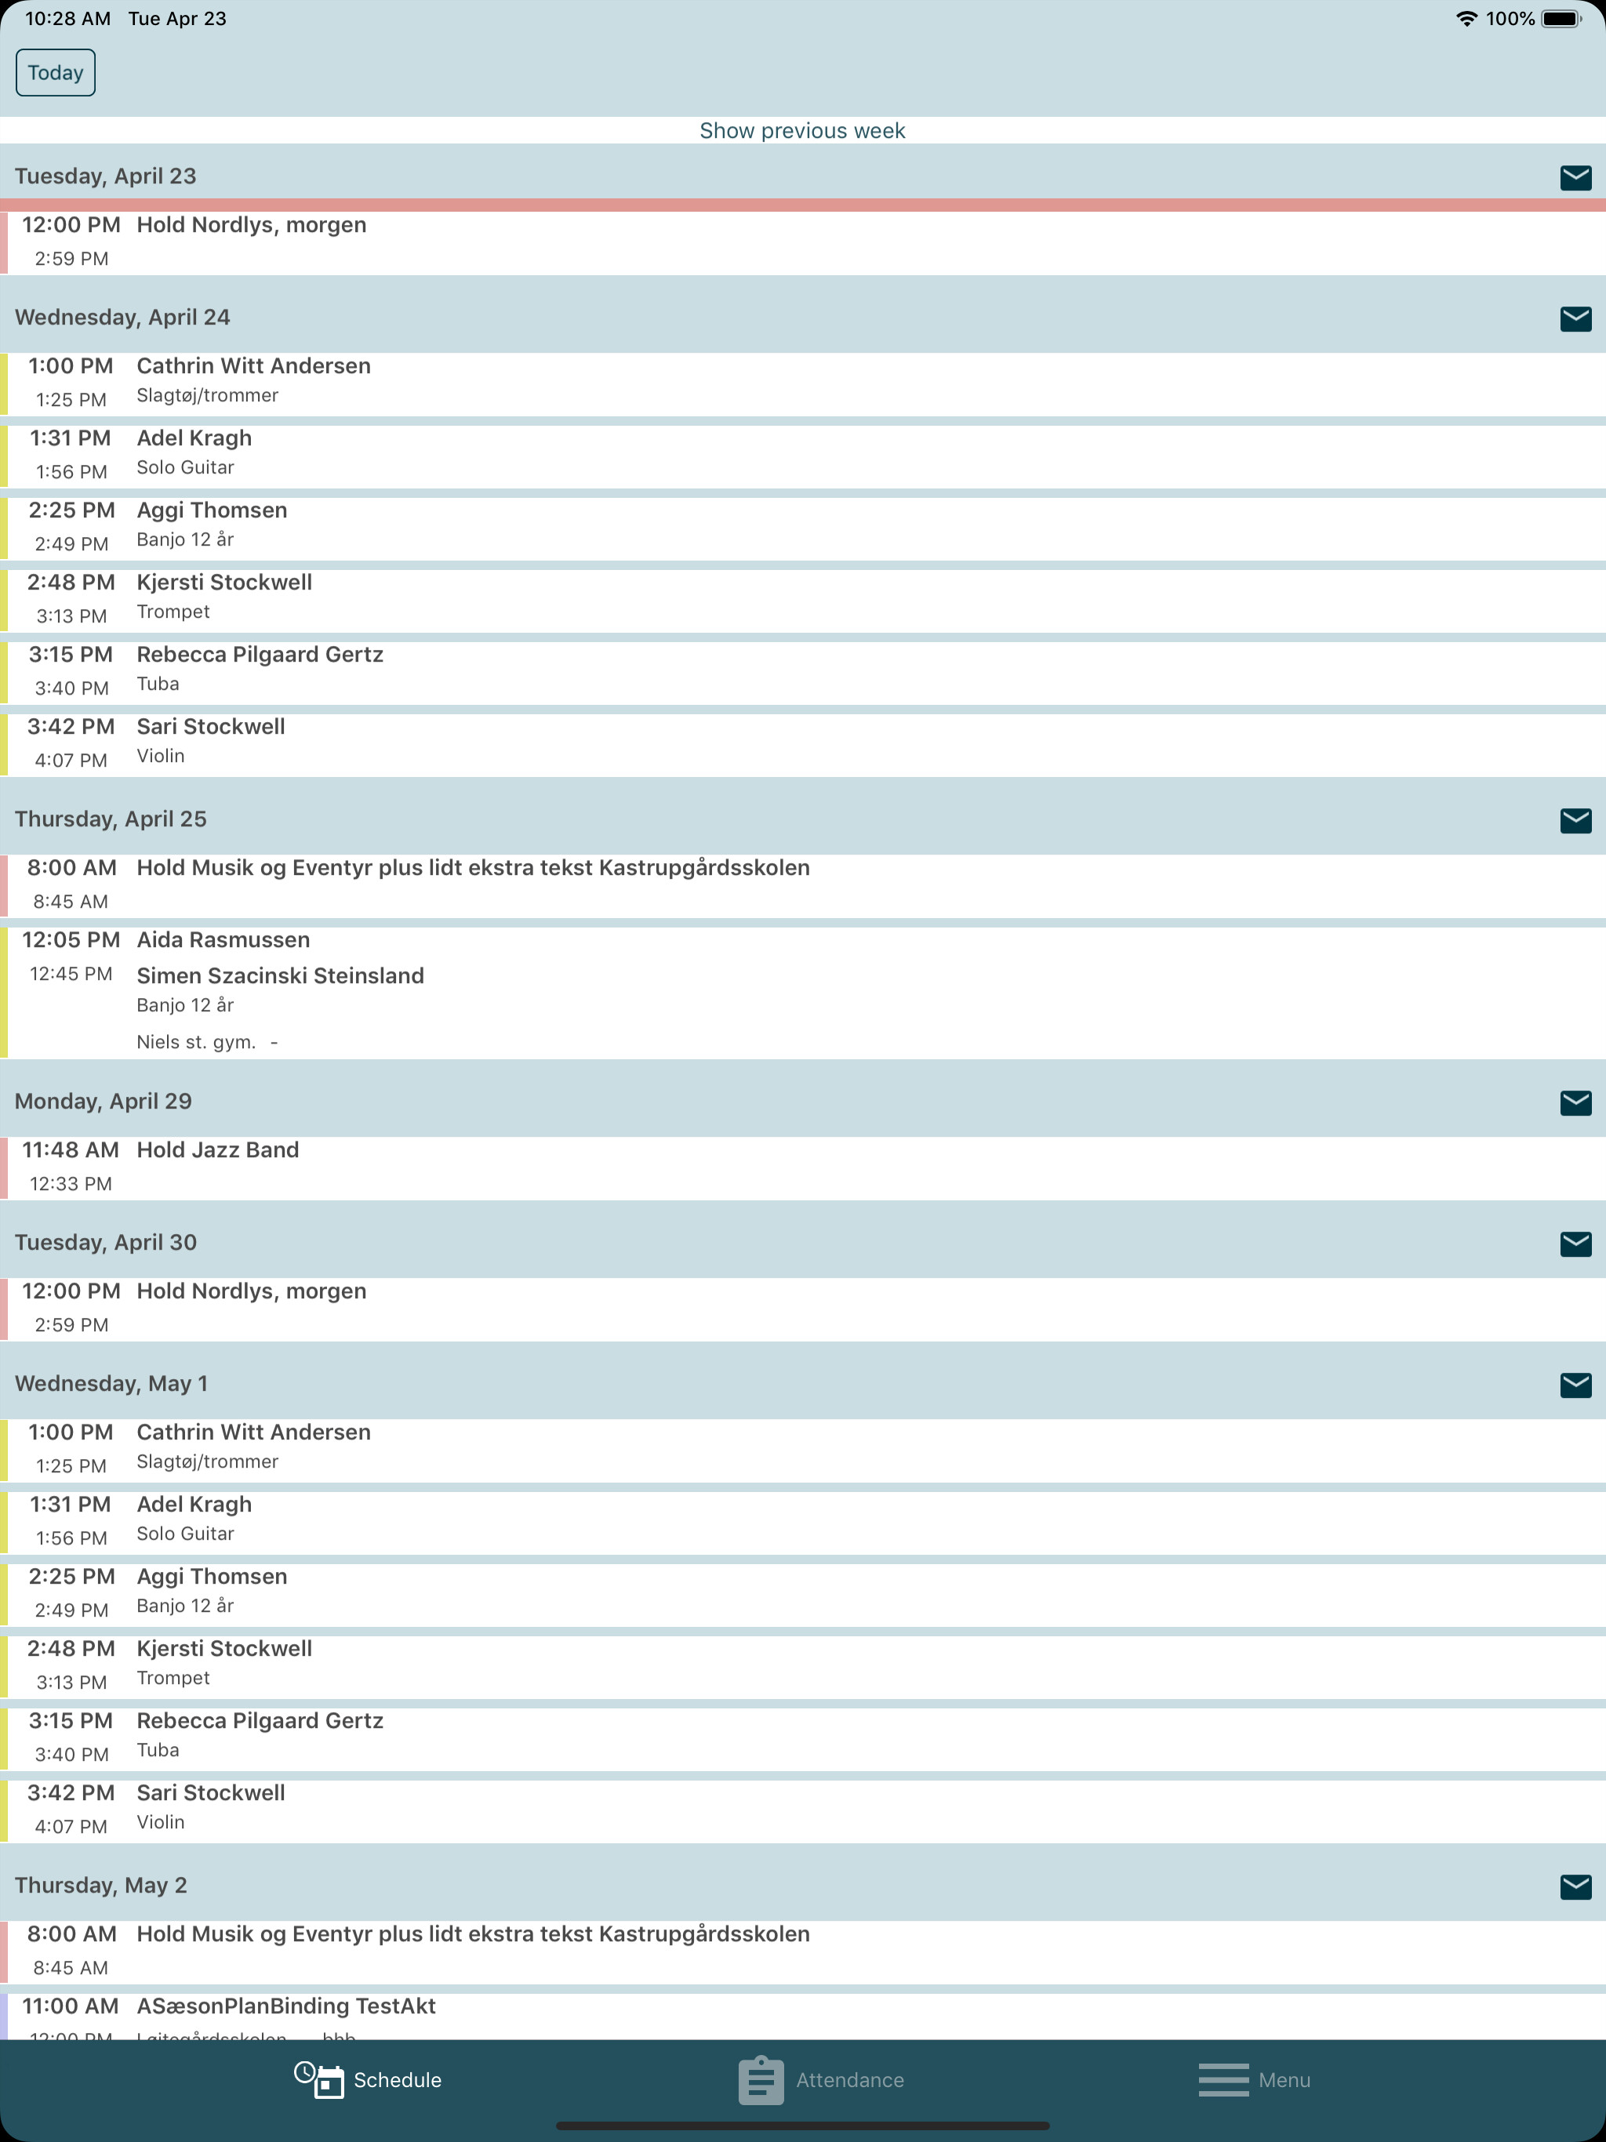This screenshot has width=1606, height=2142.
Task: Tap the mail icon for Wednesday, May 1
Action: (x=1575, y=1385)
